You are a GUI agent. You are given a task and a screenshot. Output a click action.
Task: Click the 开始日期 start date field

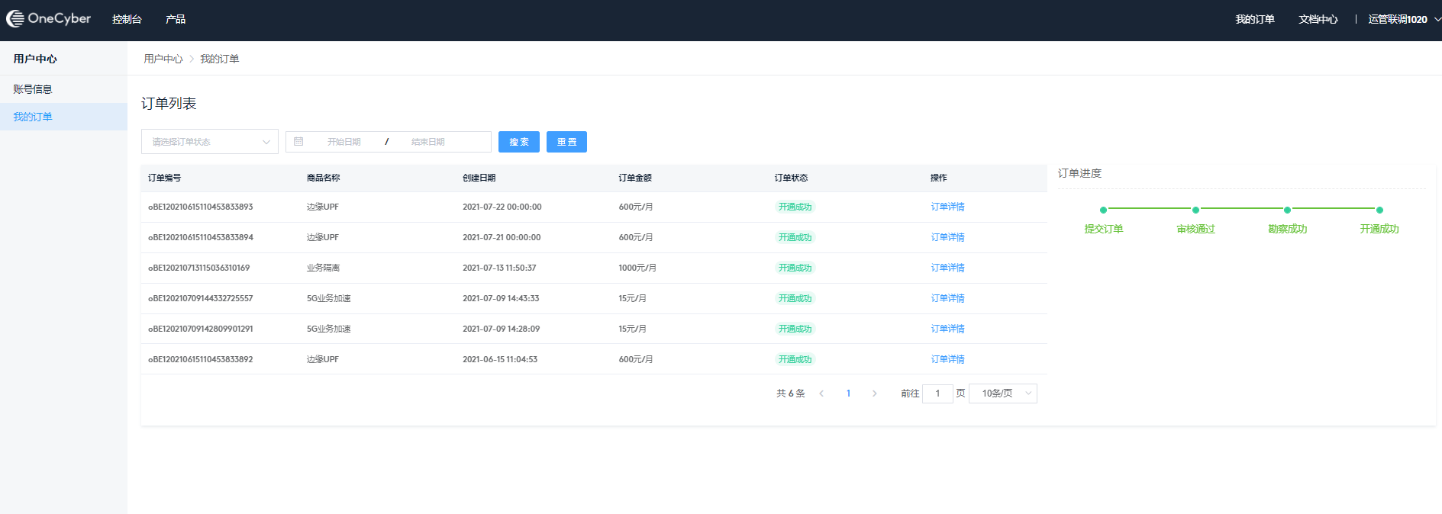[344, 142]
